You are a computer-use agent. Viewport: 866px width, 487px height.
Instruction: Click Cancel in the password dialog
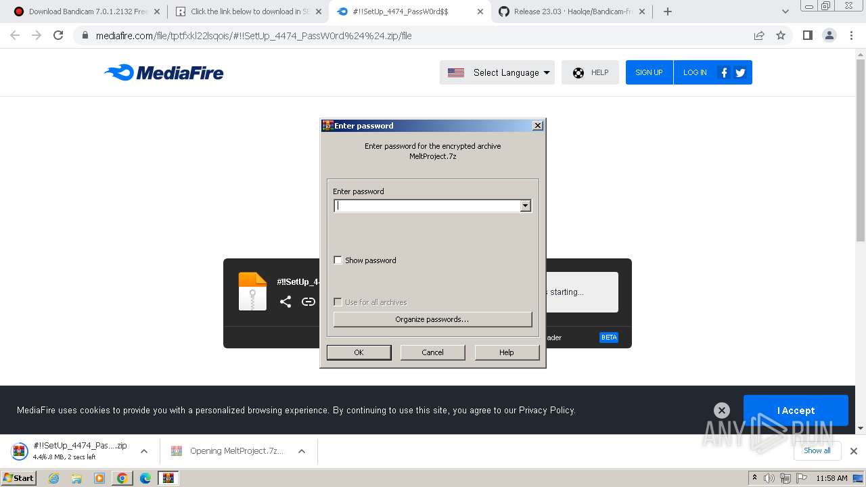point(432,352)
